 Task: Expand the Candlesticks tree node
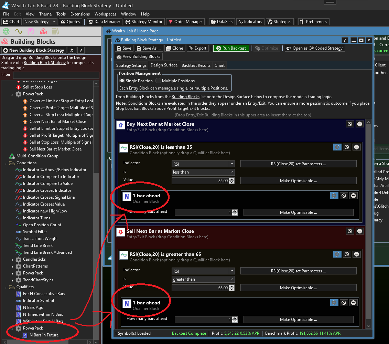coord(13,259)
